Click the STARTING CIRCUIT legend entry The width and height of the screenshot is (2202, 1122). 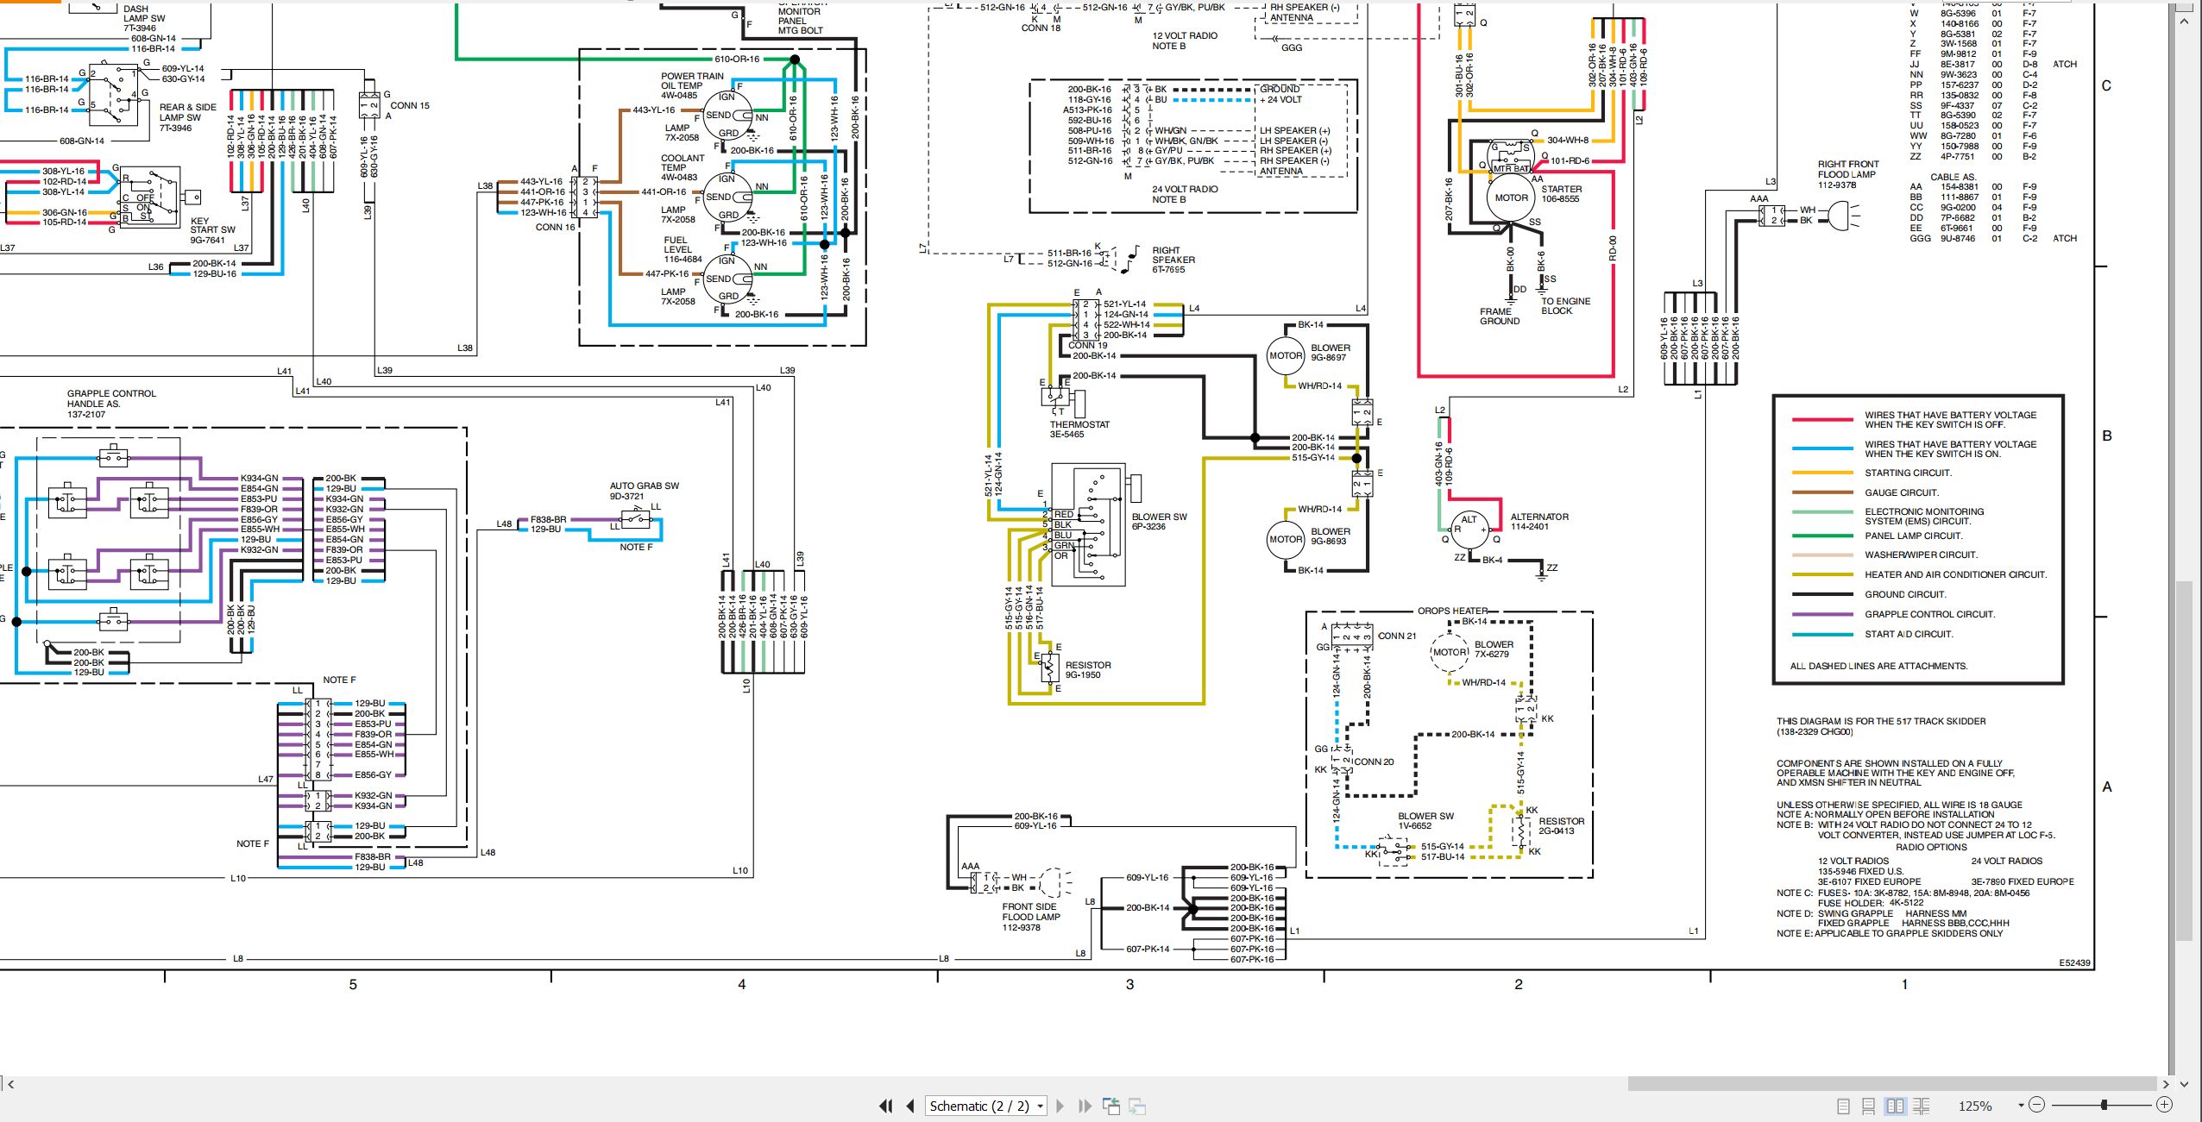click(1908, 473)
